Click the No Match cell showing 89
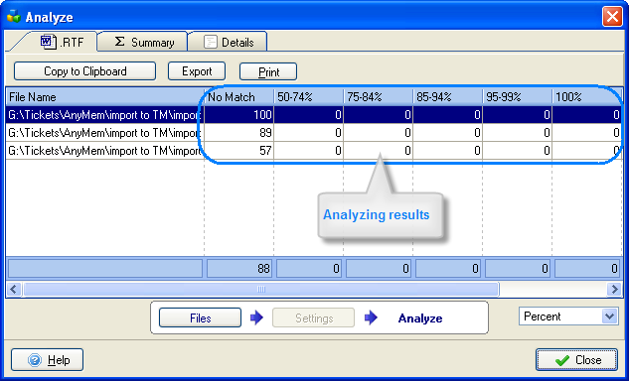 pyautogui.click(x=239, y=133)
